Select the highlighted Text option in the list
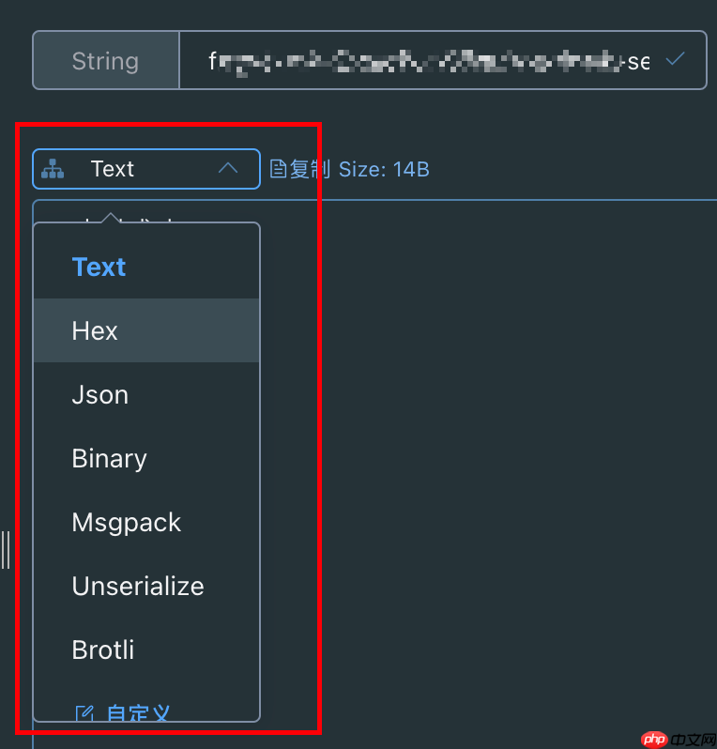The height and width of the screenshot is (749, 717). (99, 267)
